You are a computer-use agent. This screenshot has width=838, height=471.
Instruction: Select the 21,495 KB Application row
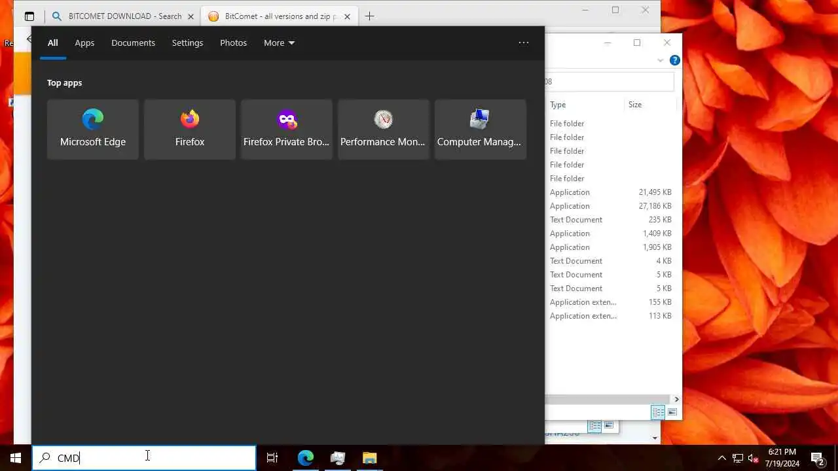tap(610, 192)
